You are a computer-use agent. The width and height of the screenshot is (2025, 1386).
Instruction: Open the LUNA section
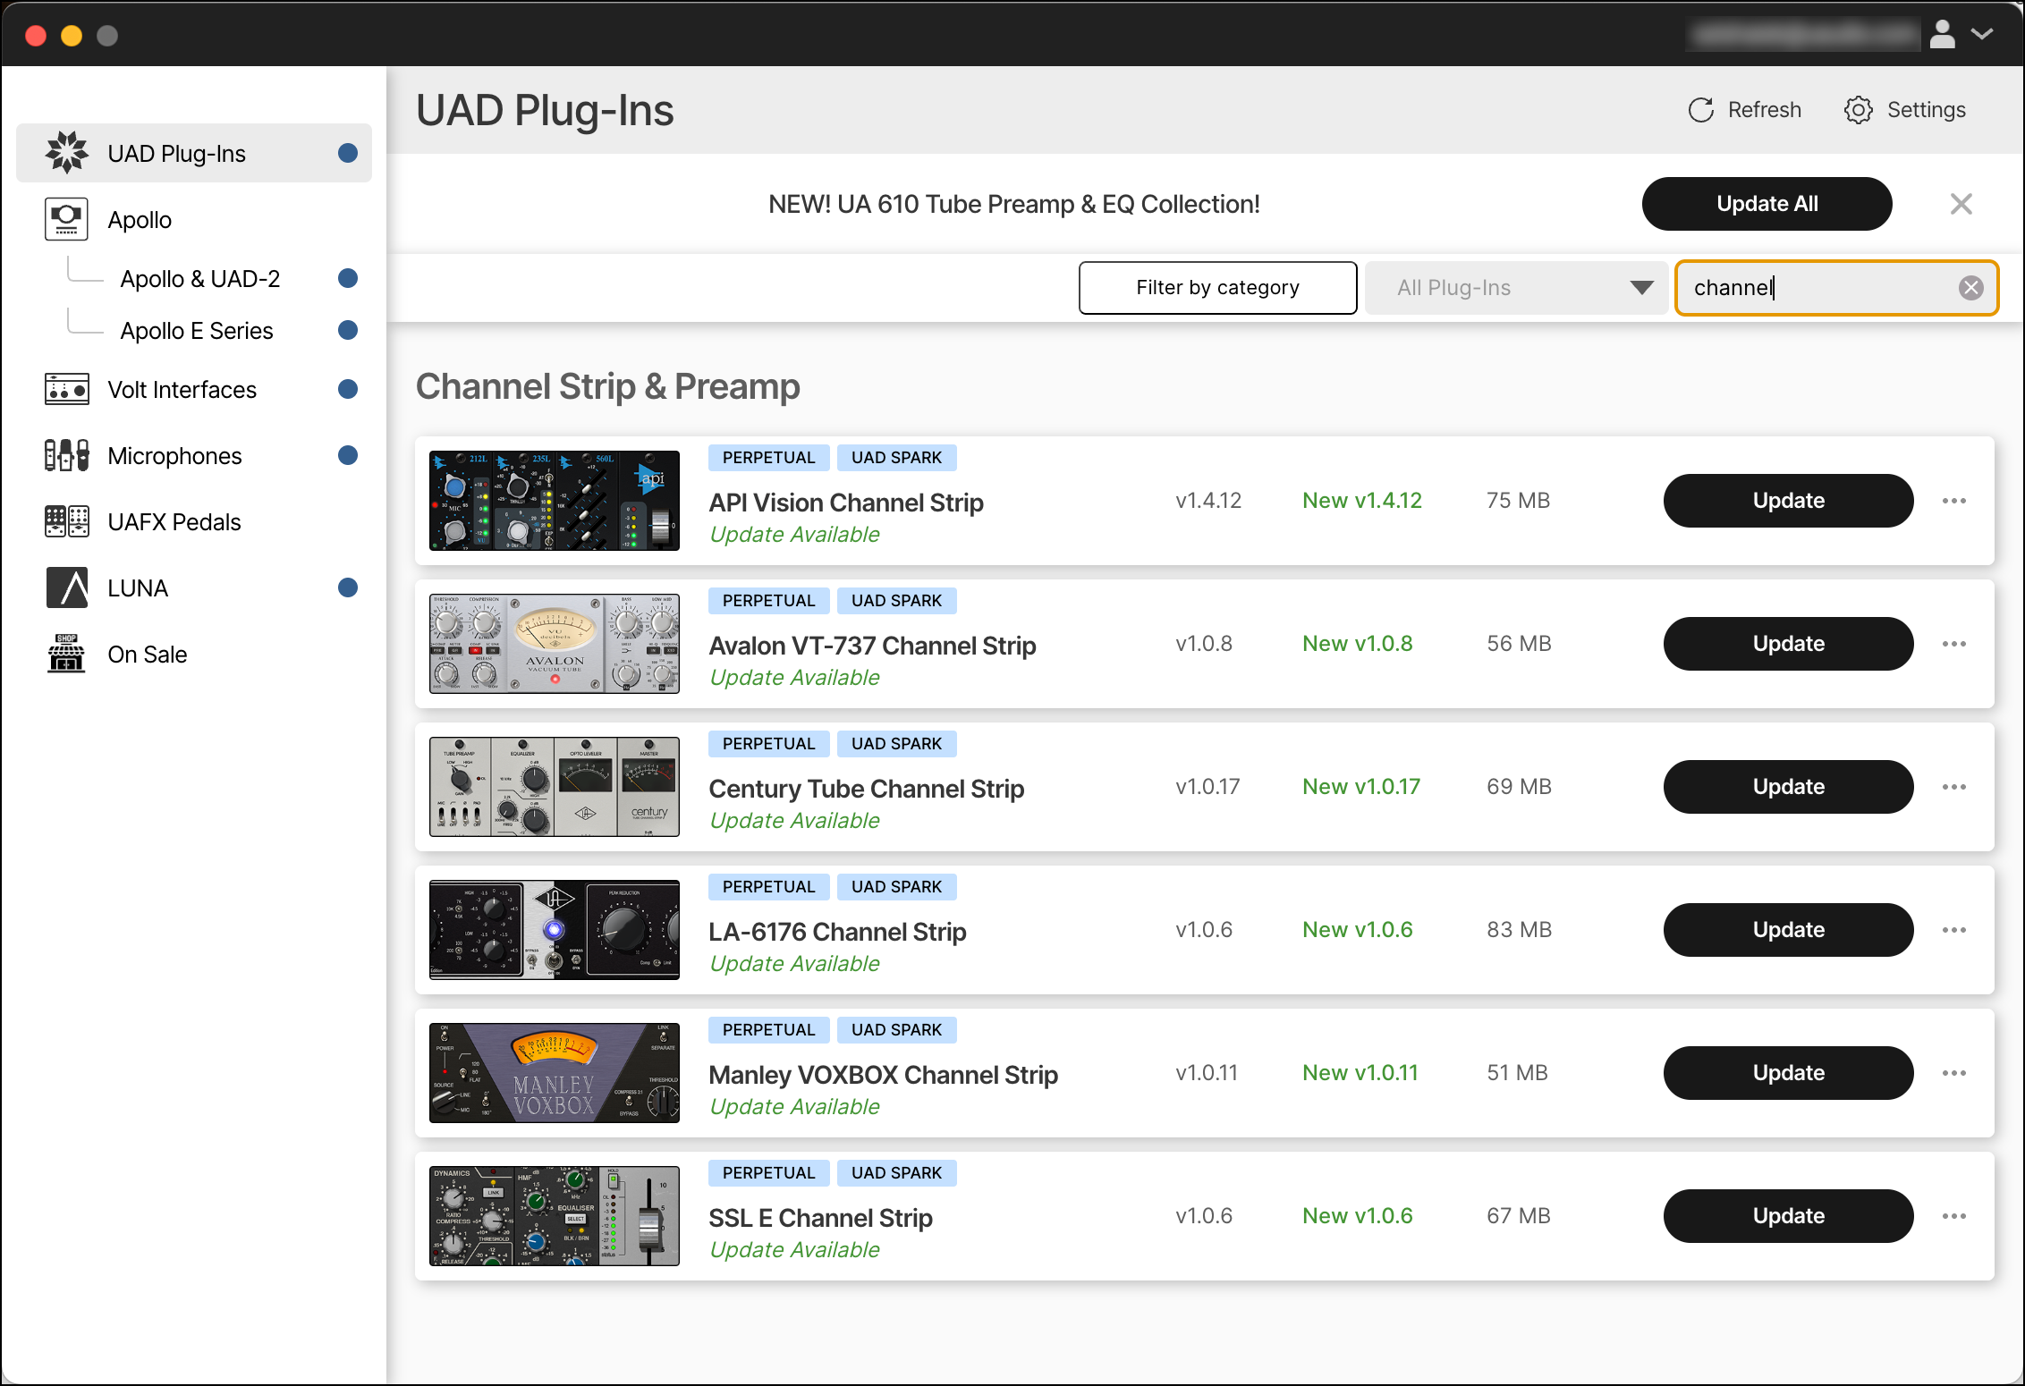pyautogui.click(x=137, y=587)
